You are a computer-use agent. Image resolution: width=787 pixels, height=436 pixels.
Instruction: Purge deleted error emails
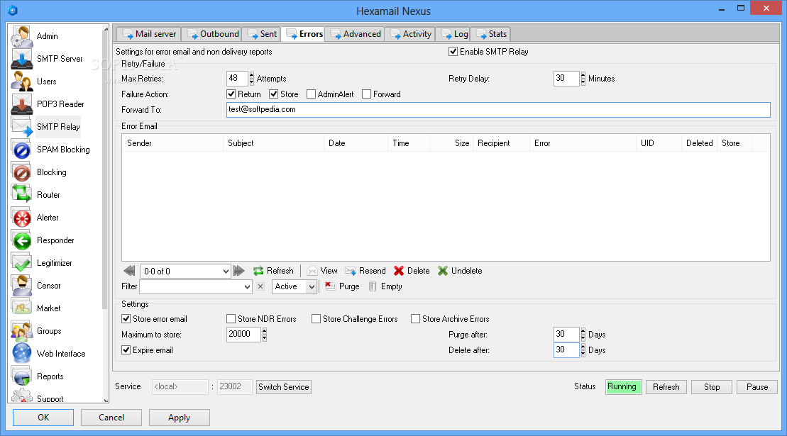(x=342, y=286)
